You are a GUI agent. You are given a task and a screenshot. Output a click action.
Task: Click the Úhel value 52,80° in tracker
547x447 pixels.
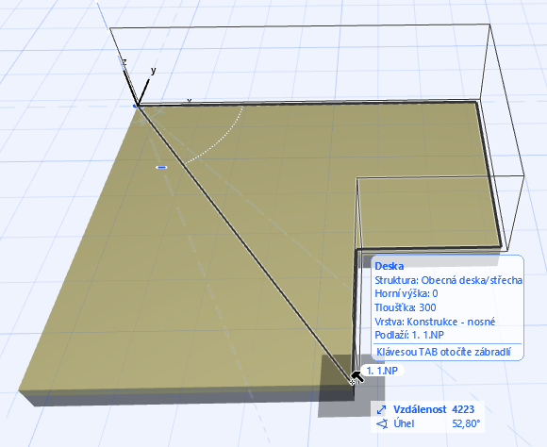click(x=466, y=423)
